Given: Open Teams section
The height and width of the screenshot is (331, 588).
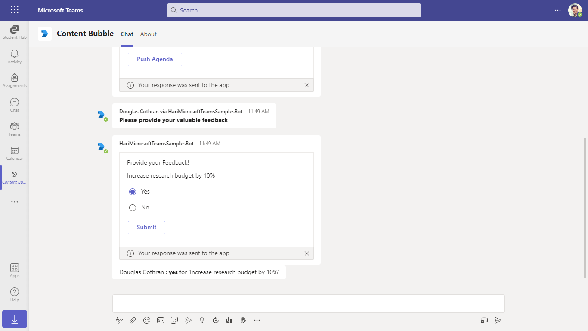Looking at the screenshot, I should point(15,129).
